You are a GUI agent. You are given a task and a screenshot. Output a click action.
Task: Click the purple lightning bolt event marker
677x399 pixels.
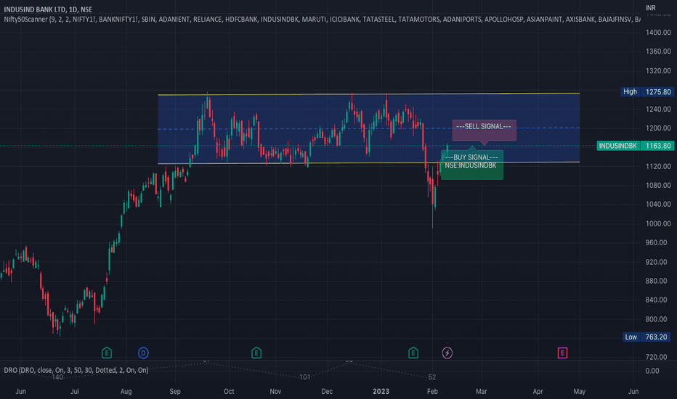[447, 353]
